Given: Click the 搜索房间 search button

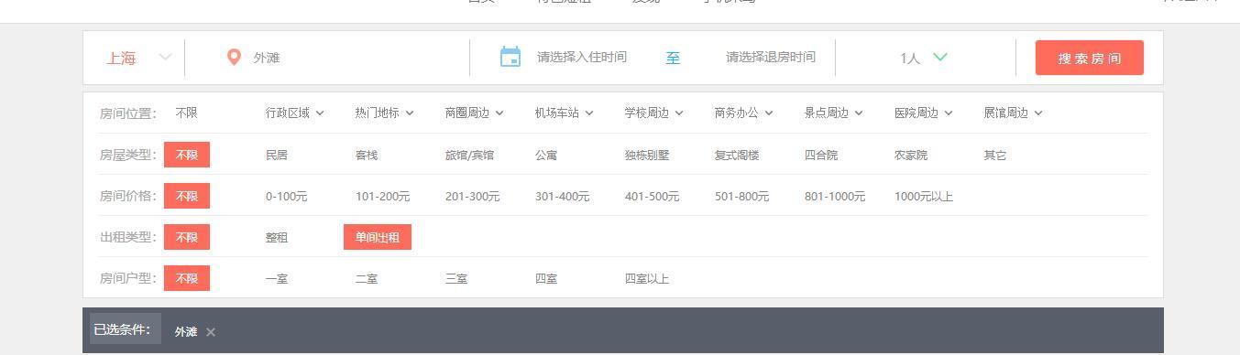Looking at the screenshot, I should (x=1090, y=58).
